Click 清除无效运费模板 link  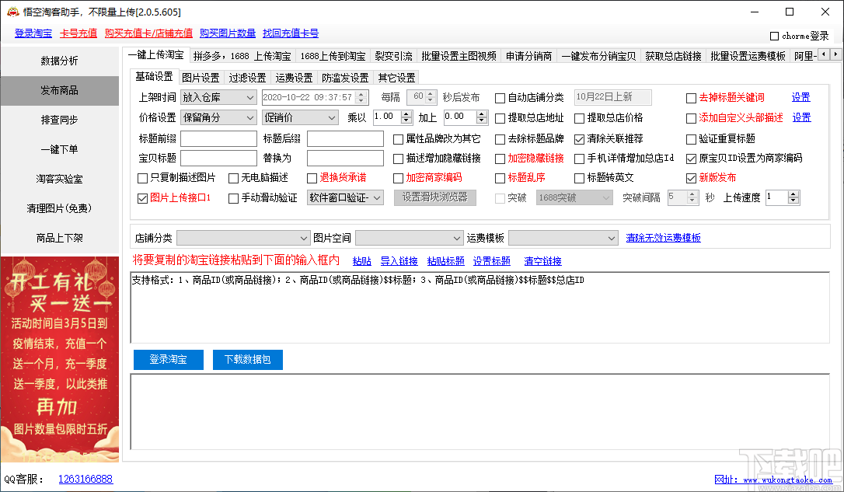click(663, 238)
